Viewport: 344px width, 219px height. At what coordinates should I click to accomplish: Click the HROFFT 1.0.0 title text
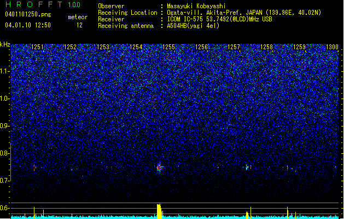click(43, 4)
